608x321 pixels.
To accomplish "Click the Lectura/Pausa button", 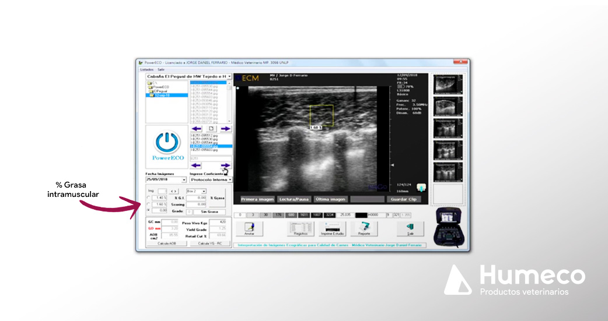I will pyautogui.click(x=294, y=199).
